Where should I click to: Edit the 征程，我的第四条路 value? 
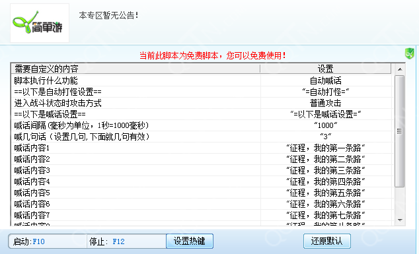pos(325,181)
